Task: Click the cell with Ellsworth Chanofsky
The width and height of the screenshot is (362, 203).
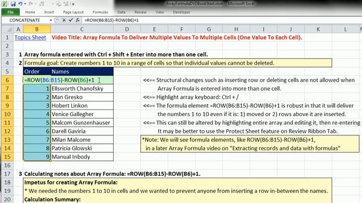Action: [x=82, y=89]
